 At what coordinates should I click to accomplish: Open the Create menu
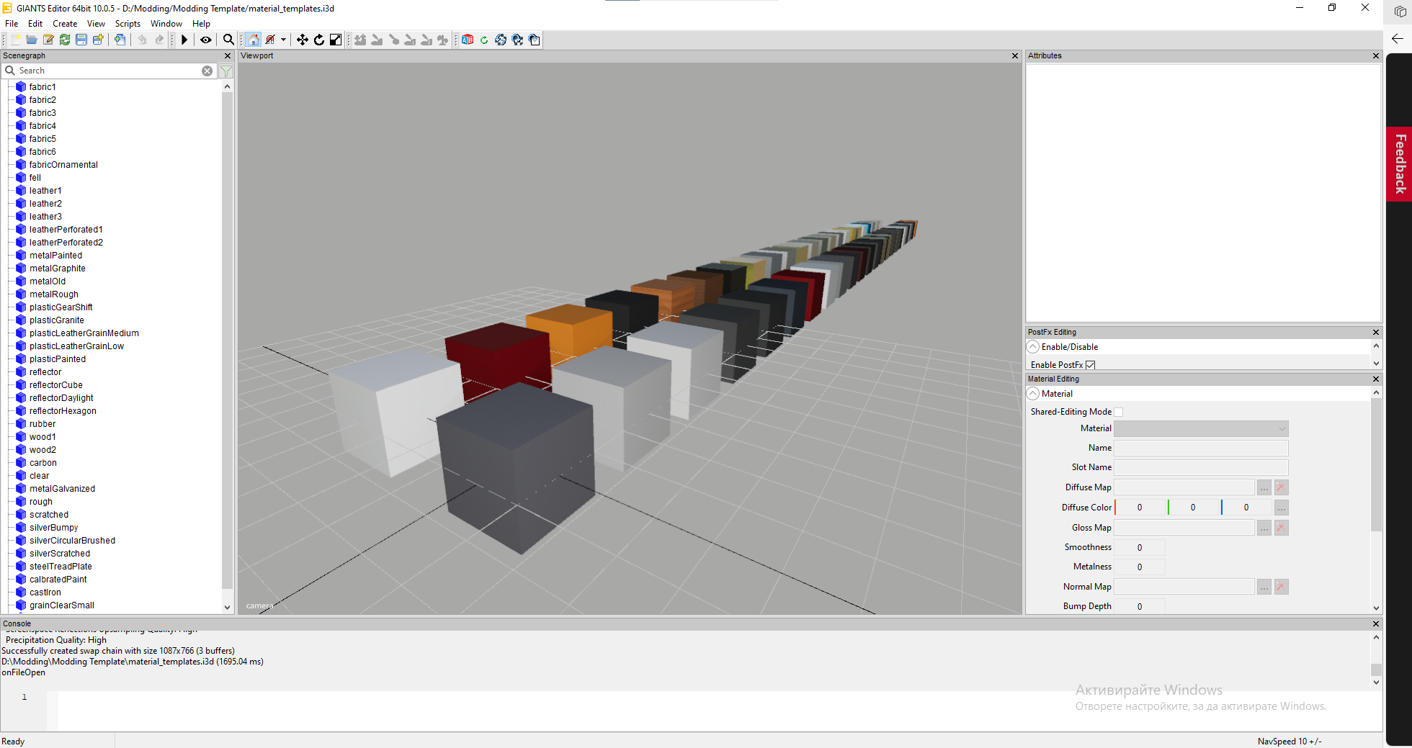pos(65,24)
